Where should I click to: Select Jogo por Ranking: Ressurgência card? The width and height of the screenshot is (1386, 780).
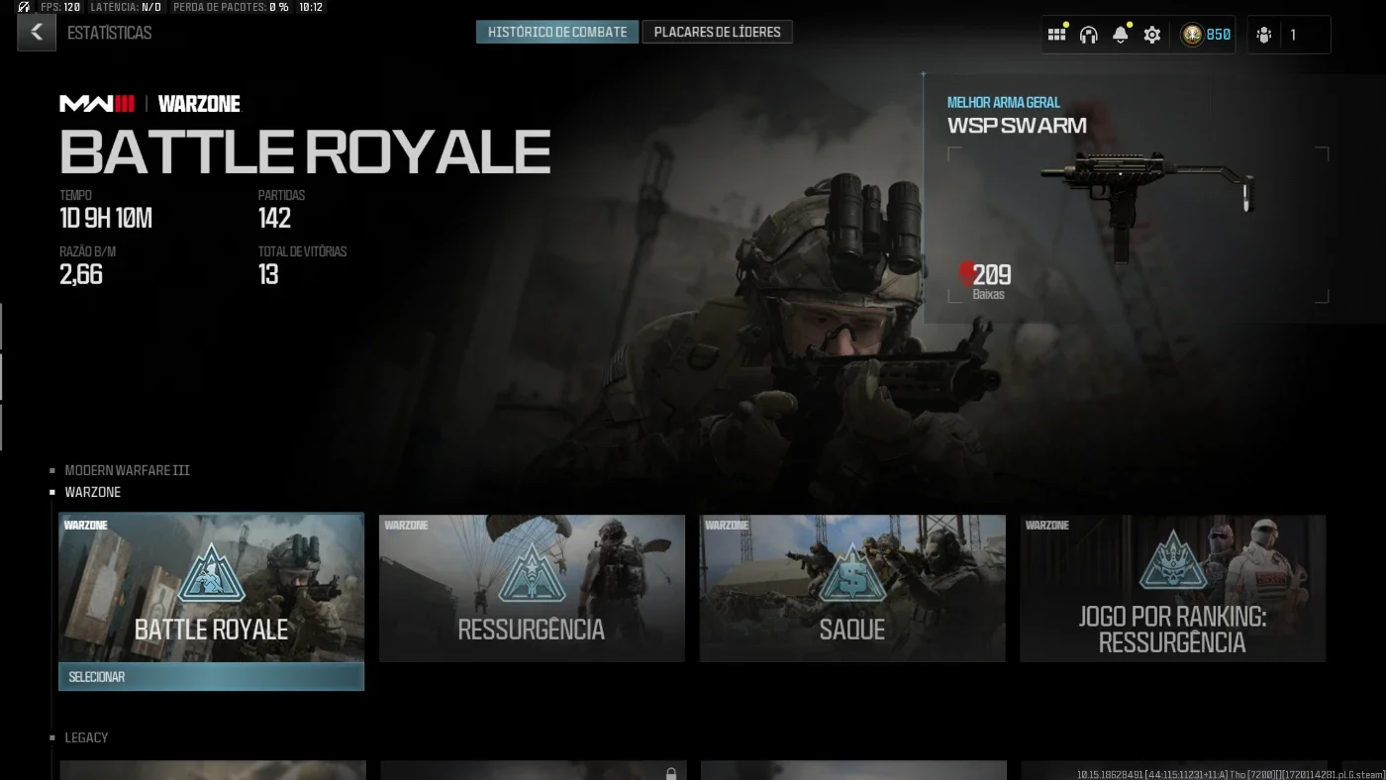point(1173,588)
